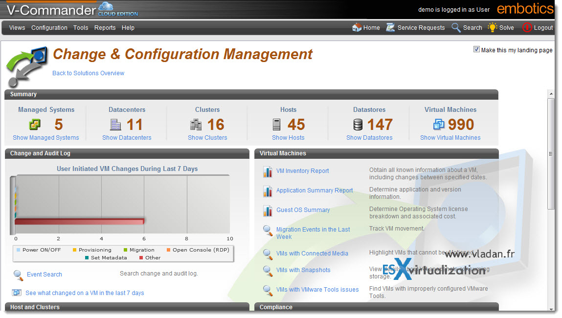The height and width of the screenshot is (318, 562).
Task: Click the Event Search magnifier icon
Action: (18, 276)
